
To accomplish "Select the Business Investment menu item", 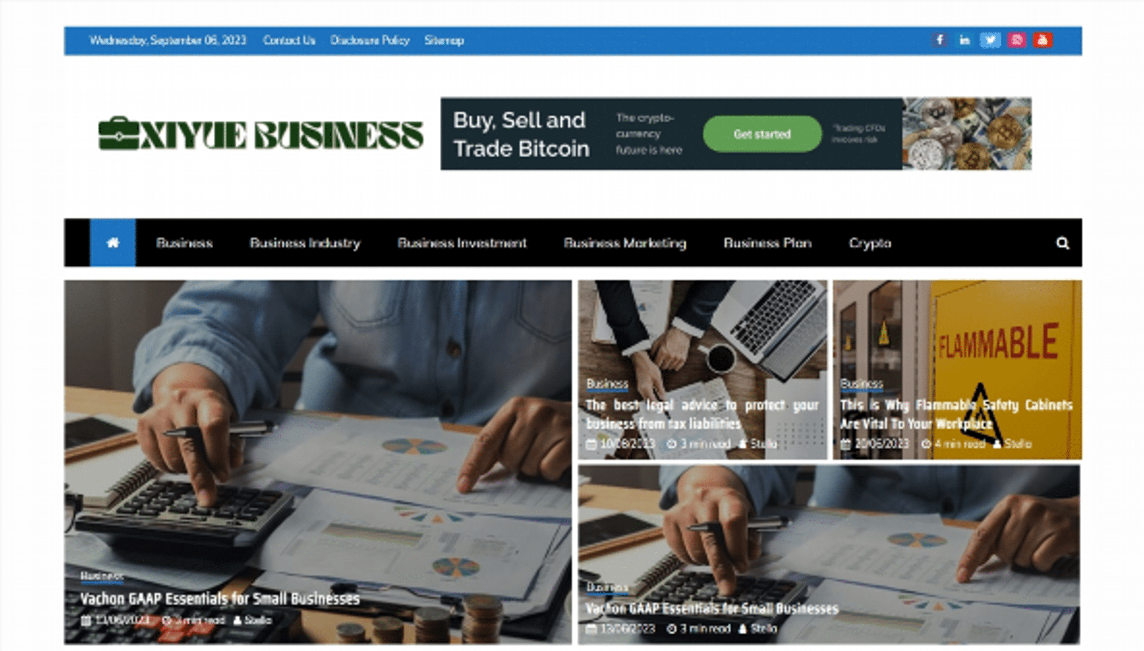I will (462, 243).
